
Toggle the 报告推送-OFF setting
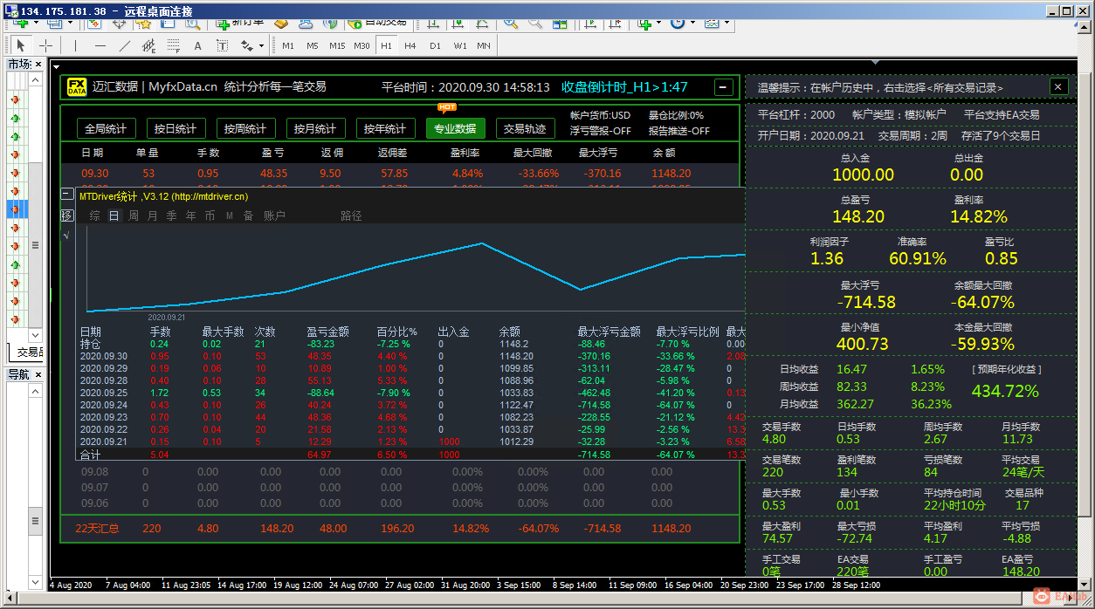point(679,131)
